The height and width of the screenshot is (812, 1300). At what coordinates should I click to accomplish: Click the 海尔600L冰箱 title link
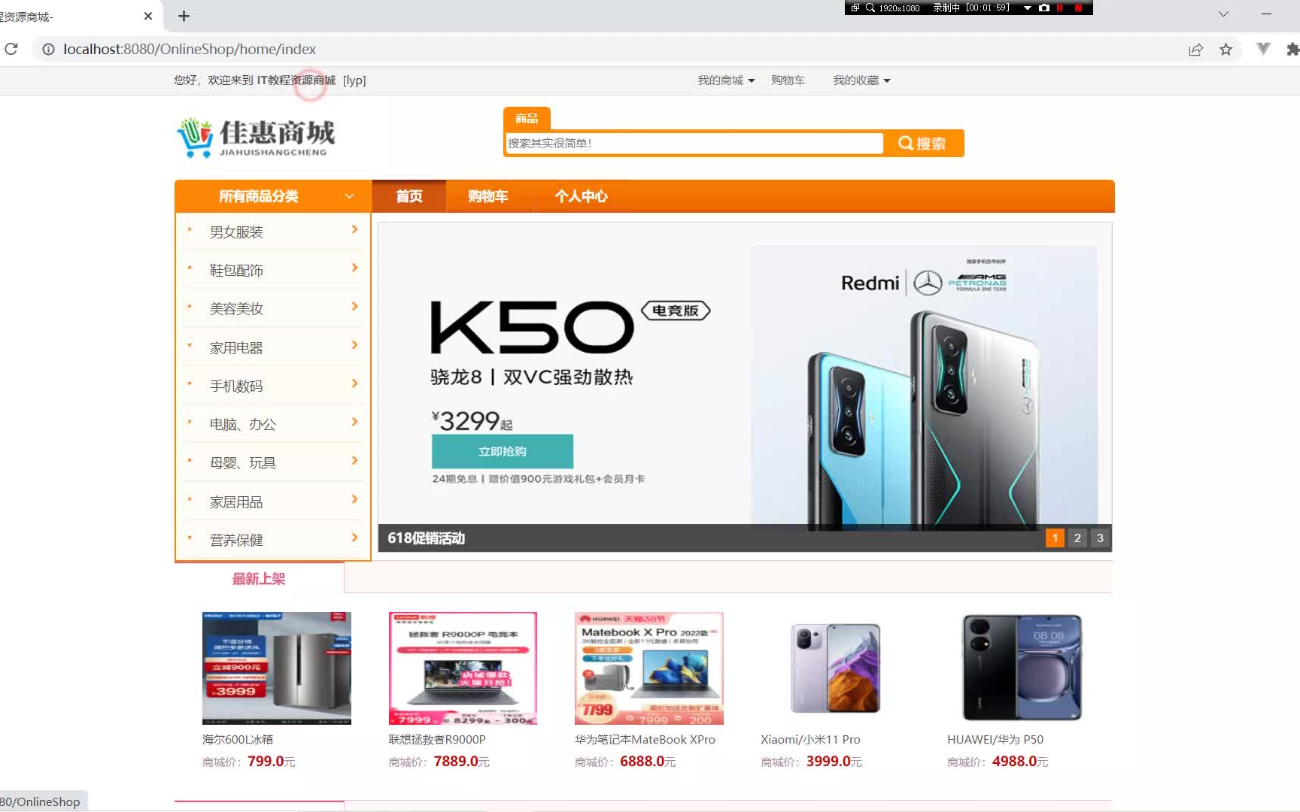pyautogui.click(x=238, y=739)
